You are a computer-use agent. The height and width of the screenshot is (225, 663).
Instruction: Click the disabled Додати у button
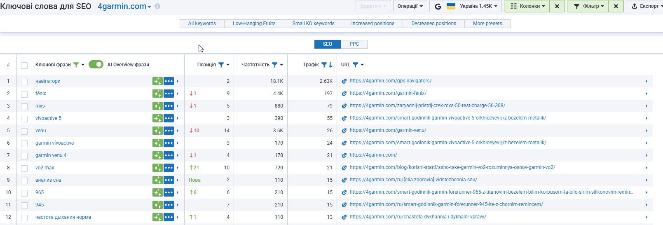[x=373, y=6]
